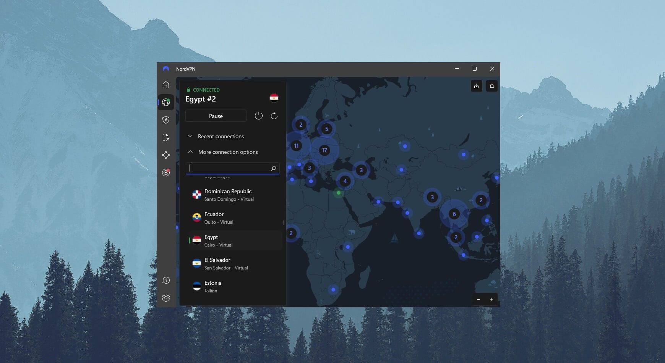This screenshot has height=363, width=665.
Task: Maximize the NordVPN window
Action: click(x=475, y=69)
